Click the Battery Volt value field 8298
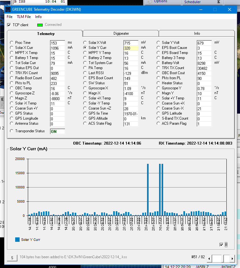Viewport: 240px width, 268px height. 204,63
